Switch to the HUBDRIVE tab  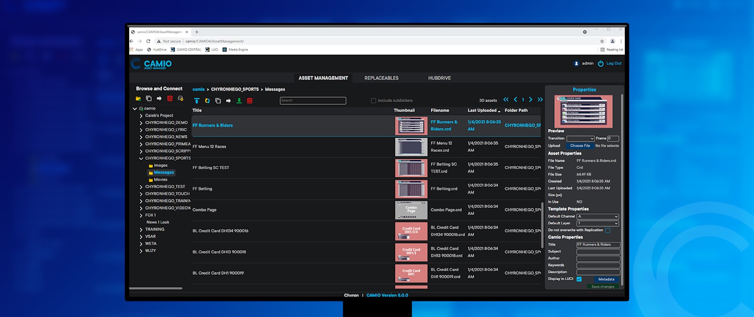[x=439, y=78]
